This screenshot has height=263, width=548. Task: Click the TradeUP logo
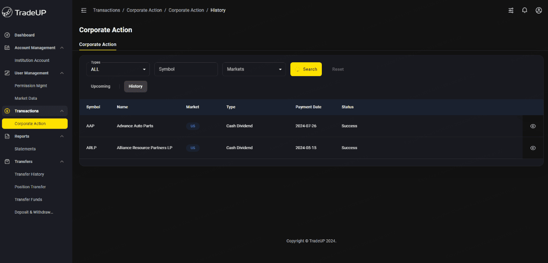click(x=24, y=12)
